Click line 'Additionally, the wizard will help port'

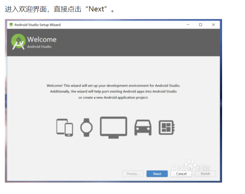point(113,91)
